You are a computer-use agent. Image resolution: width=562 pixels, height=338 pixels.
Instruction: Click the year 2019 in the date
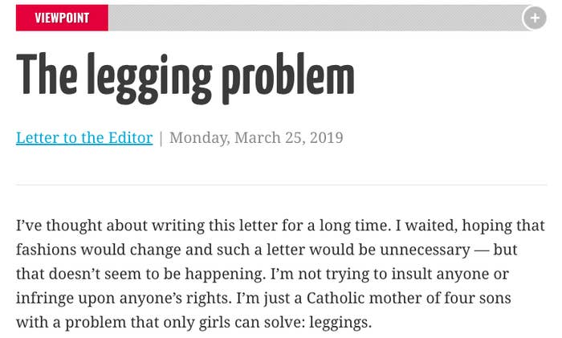coord(326,137)
